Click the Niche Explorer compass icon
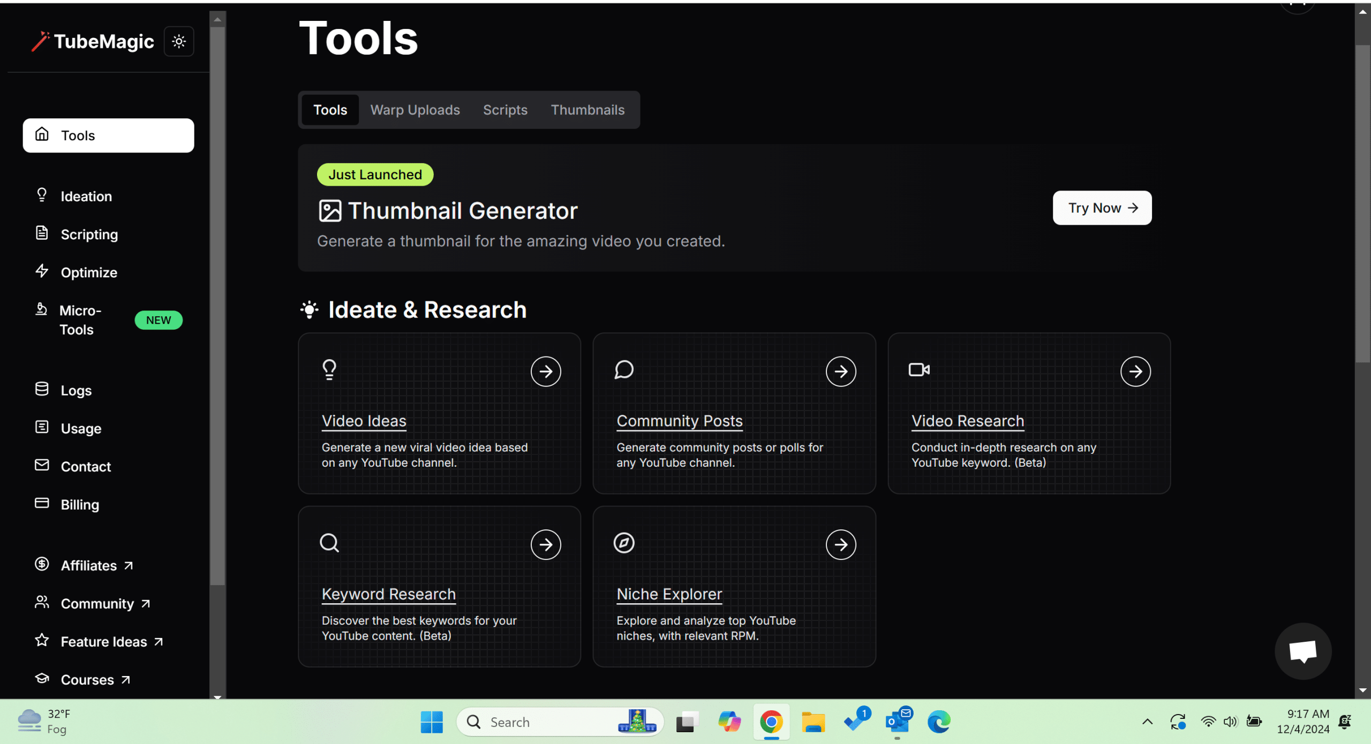1371x744 pixels. (624, 543)
